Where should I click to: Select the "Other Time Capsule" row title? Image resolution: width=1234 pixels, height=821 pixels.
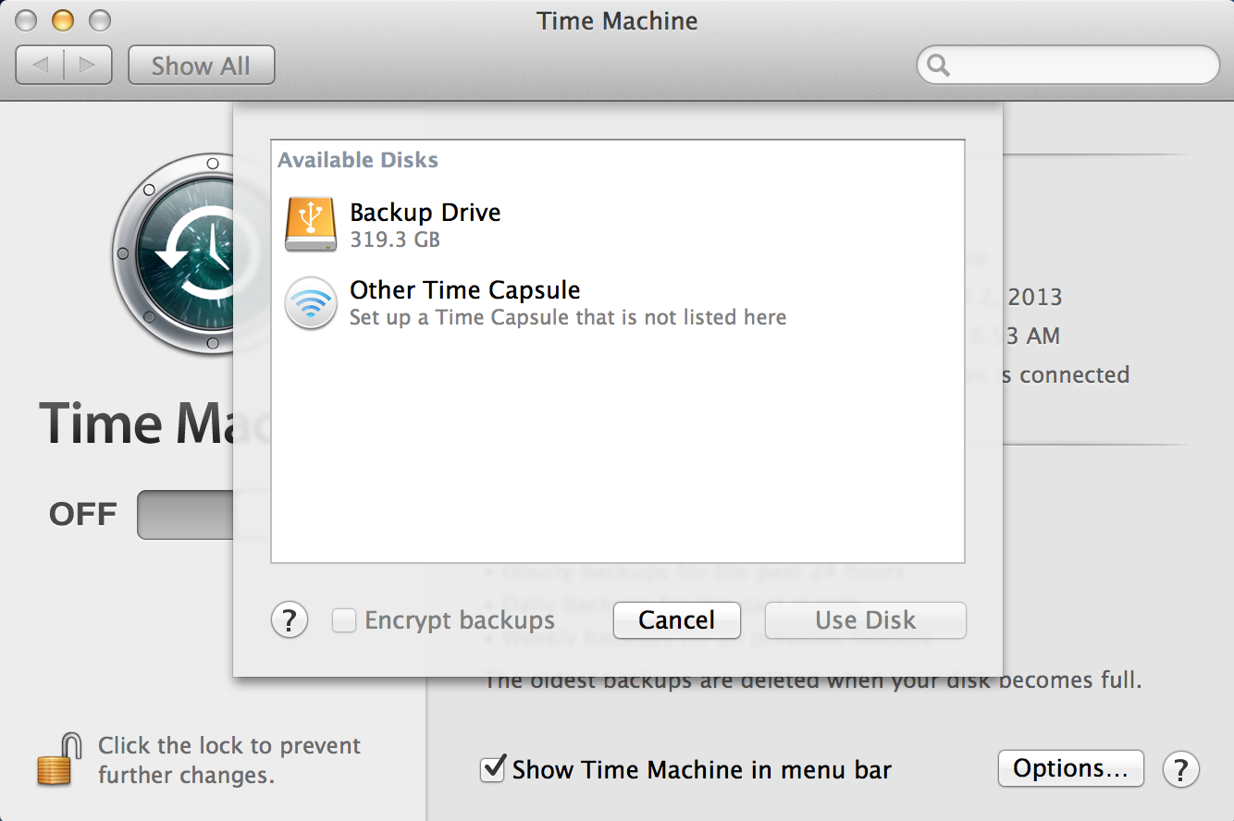click(x=465, y=290)
